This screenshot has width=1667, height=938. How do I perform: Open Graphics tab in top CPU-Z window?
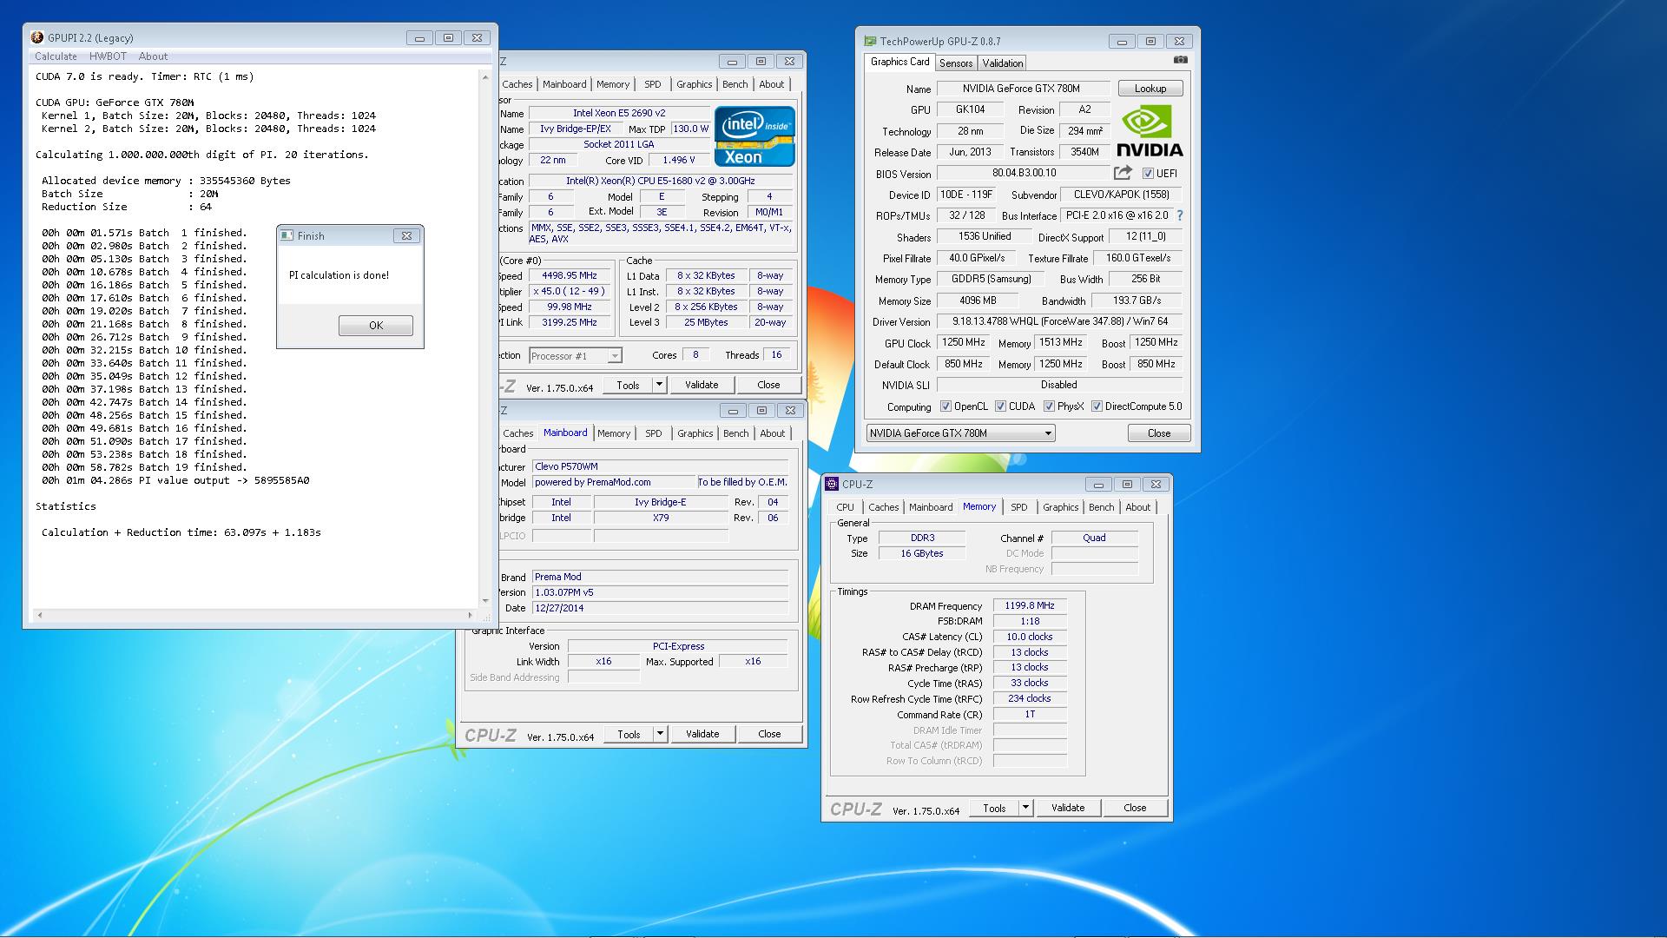click(x=694, y=84)
